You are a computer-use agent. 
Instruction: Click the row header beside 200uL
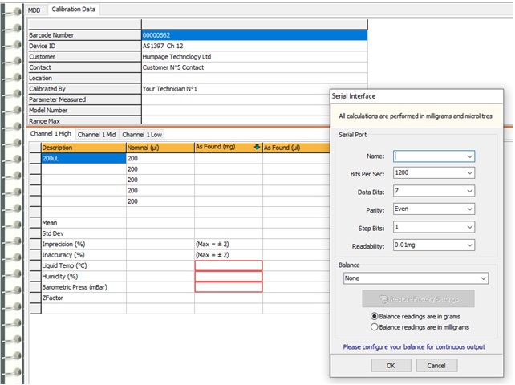pos(35,158)
